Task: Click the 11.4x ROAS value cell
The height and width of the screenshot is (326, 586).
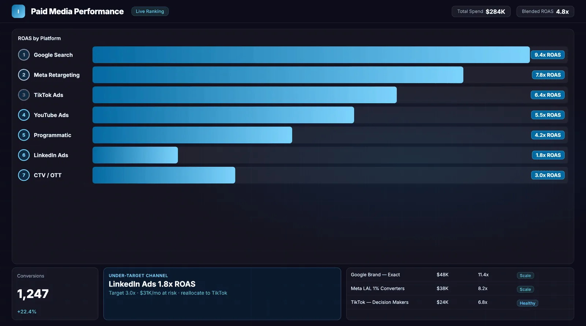Action: [483, 275]
